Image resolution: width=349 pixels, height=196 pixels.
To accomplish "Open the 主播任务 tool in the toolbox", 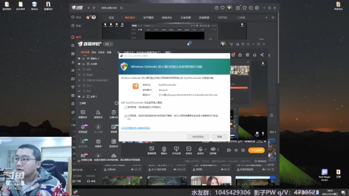I will coord(114,114).
